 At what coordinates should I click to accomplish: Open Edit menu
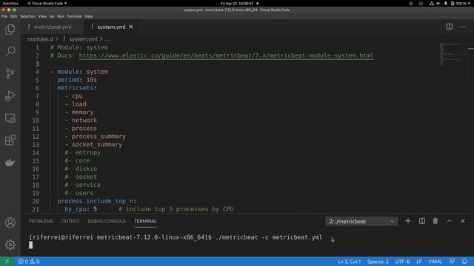[14, 16]
